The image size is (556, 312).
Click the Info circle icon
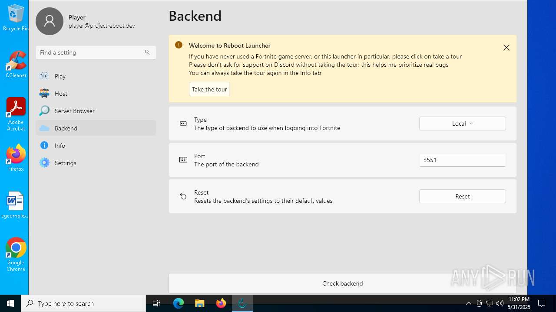pyautogui.click(x=44, y=146)
